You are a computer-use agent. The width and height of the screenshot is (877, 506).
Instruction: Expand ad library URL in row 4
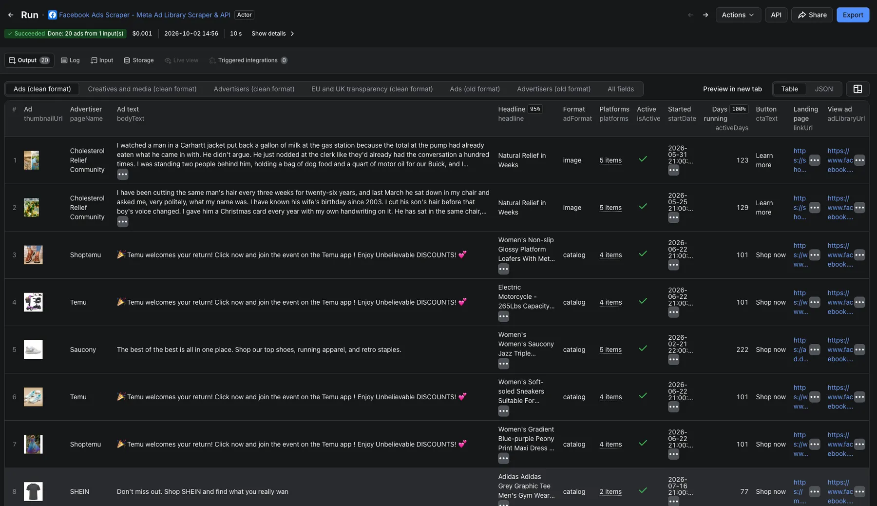(x=859, y=302)
